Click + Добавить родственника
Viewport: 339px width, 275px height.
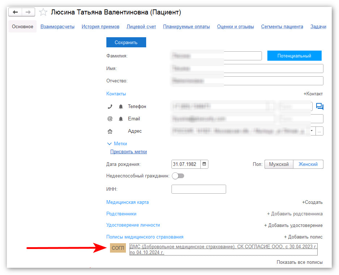pos(295,214)
